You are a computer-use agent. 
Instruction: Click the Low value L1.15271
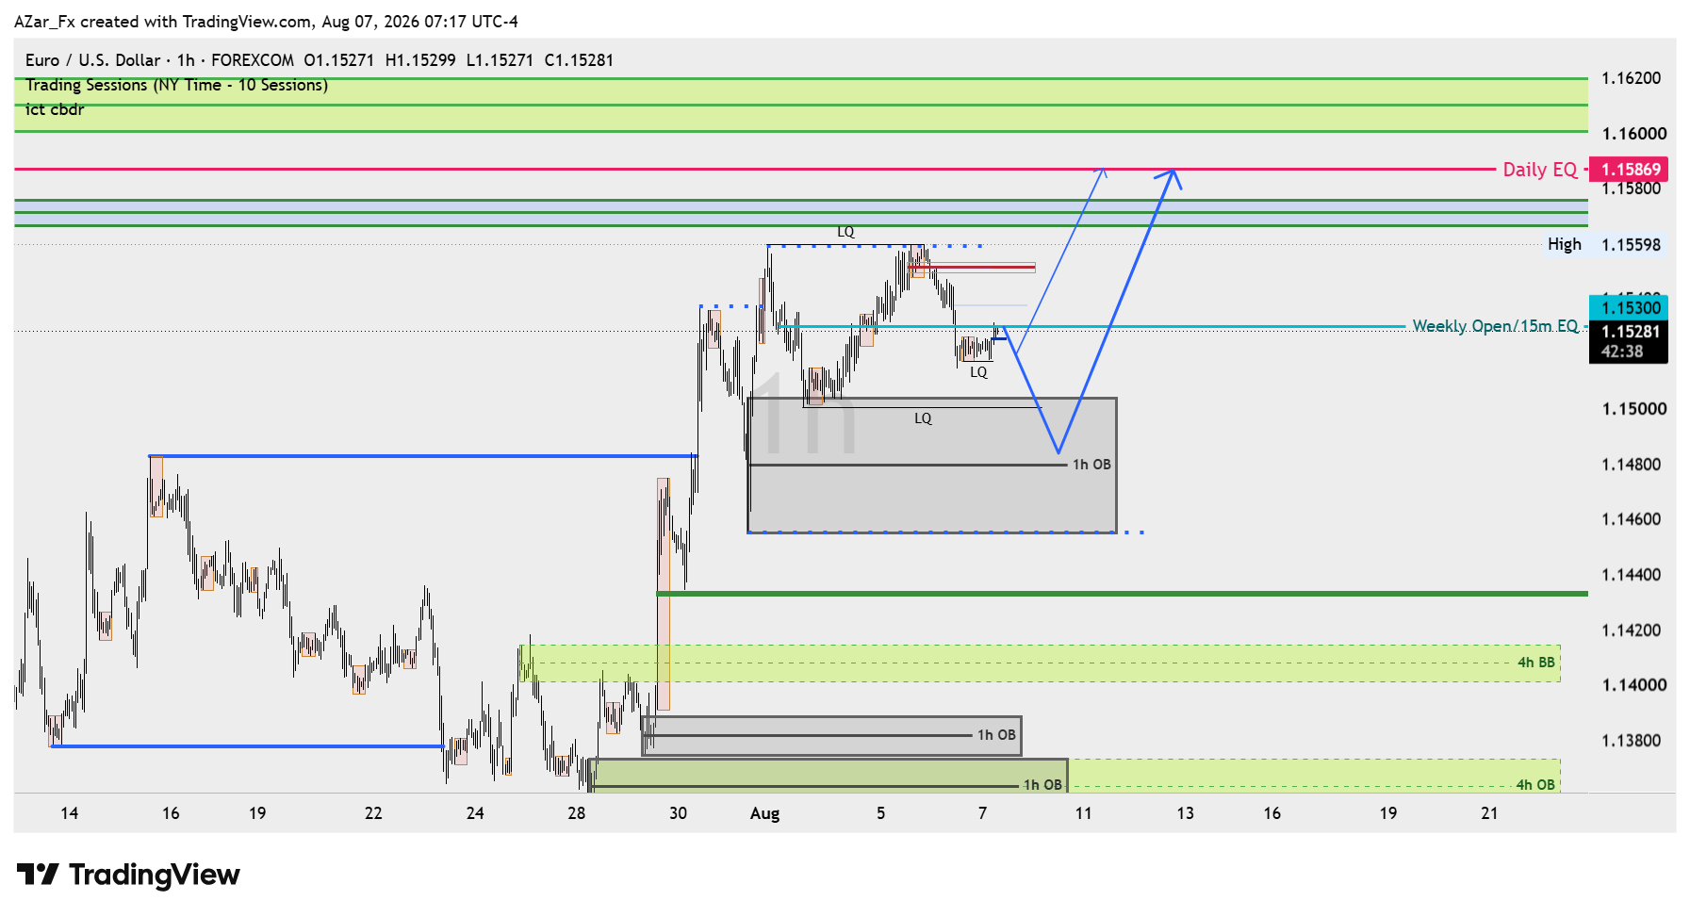(x=500, y=60)
